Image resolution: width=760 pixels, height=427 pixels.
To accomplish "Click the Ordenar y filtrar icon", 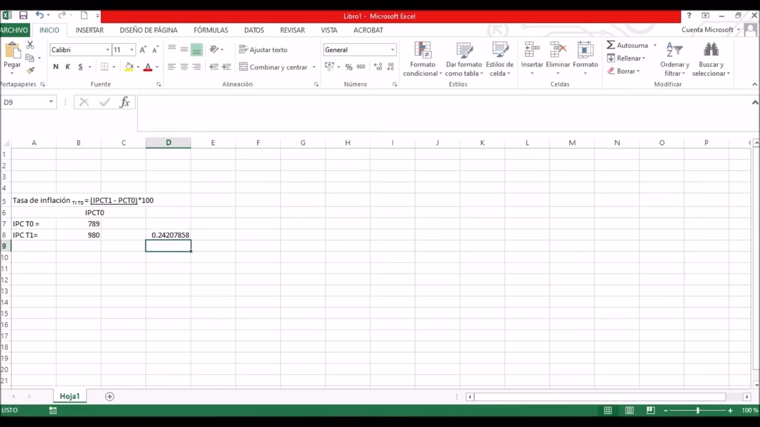I will [x=674, y=51].
